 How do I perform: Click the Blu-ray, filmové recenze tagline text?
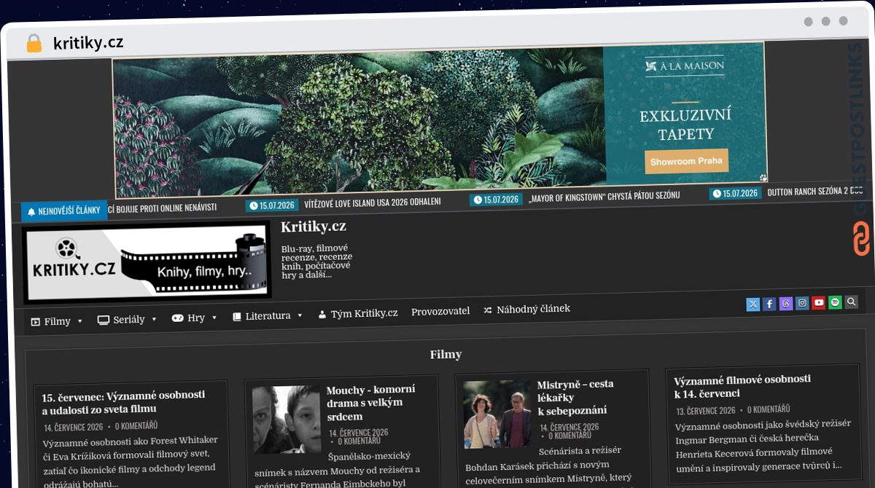pos(317,261)
